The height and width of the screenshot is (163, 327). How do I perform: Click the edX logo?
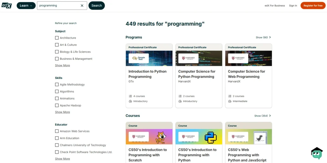coord(6,5)
